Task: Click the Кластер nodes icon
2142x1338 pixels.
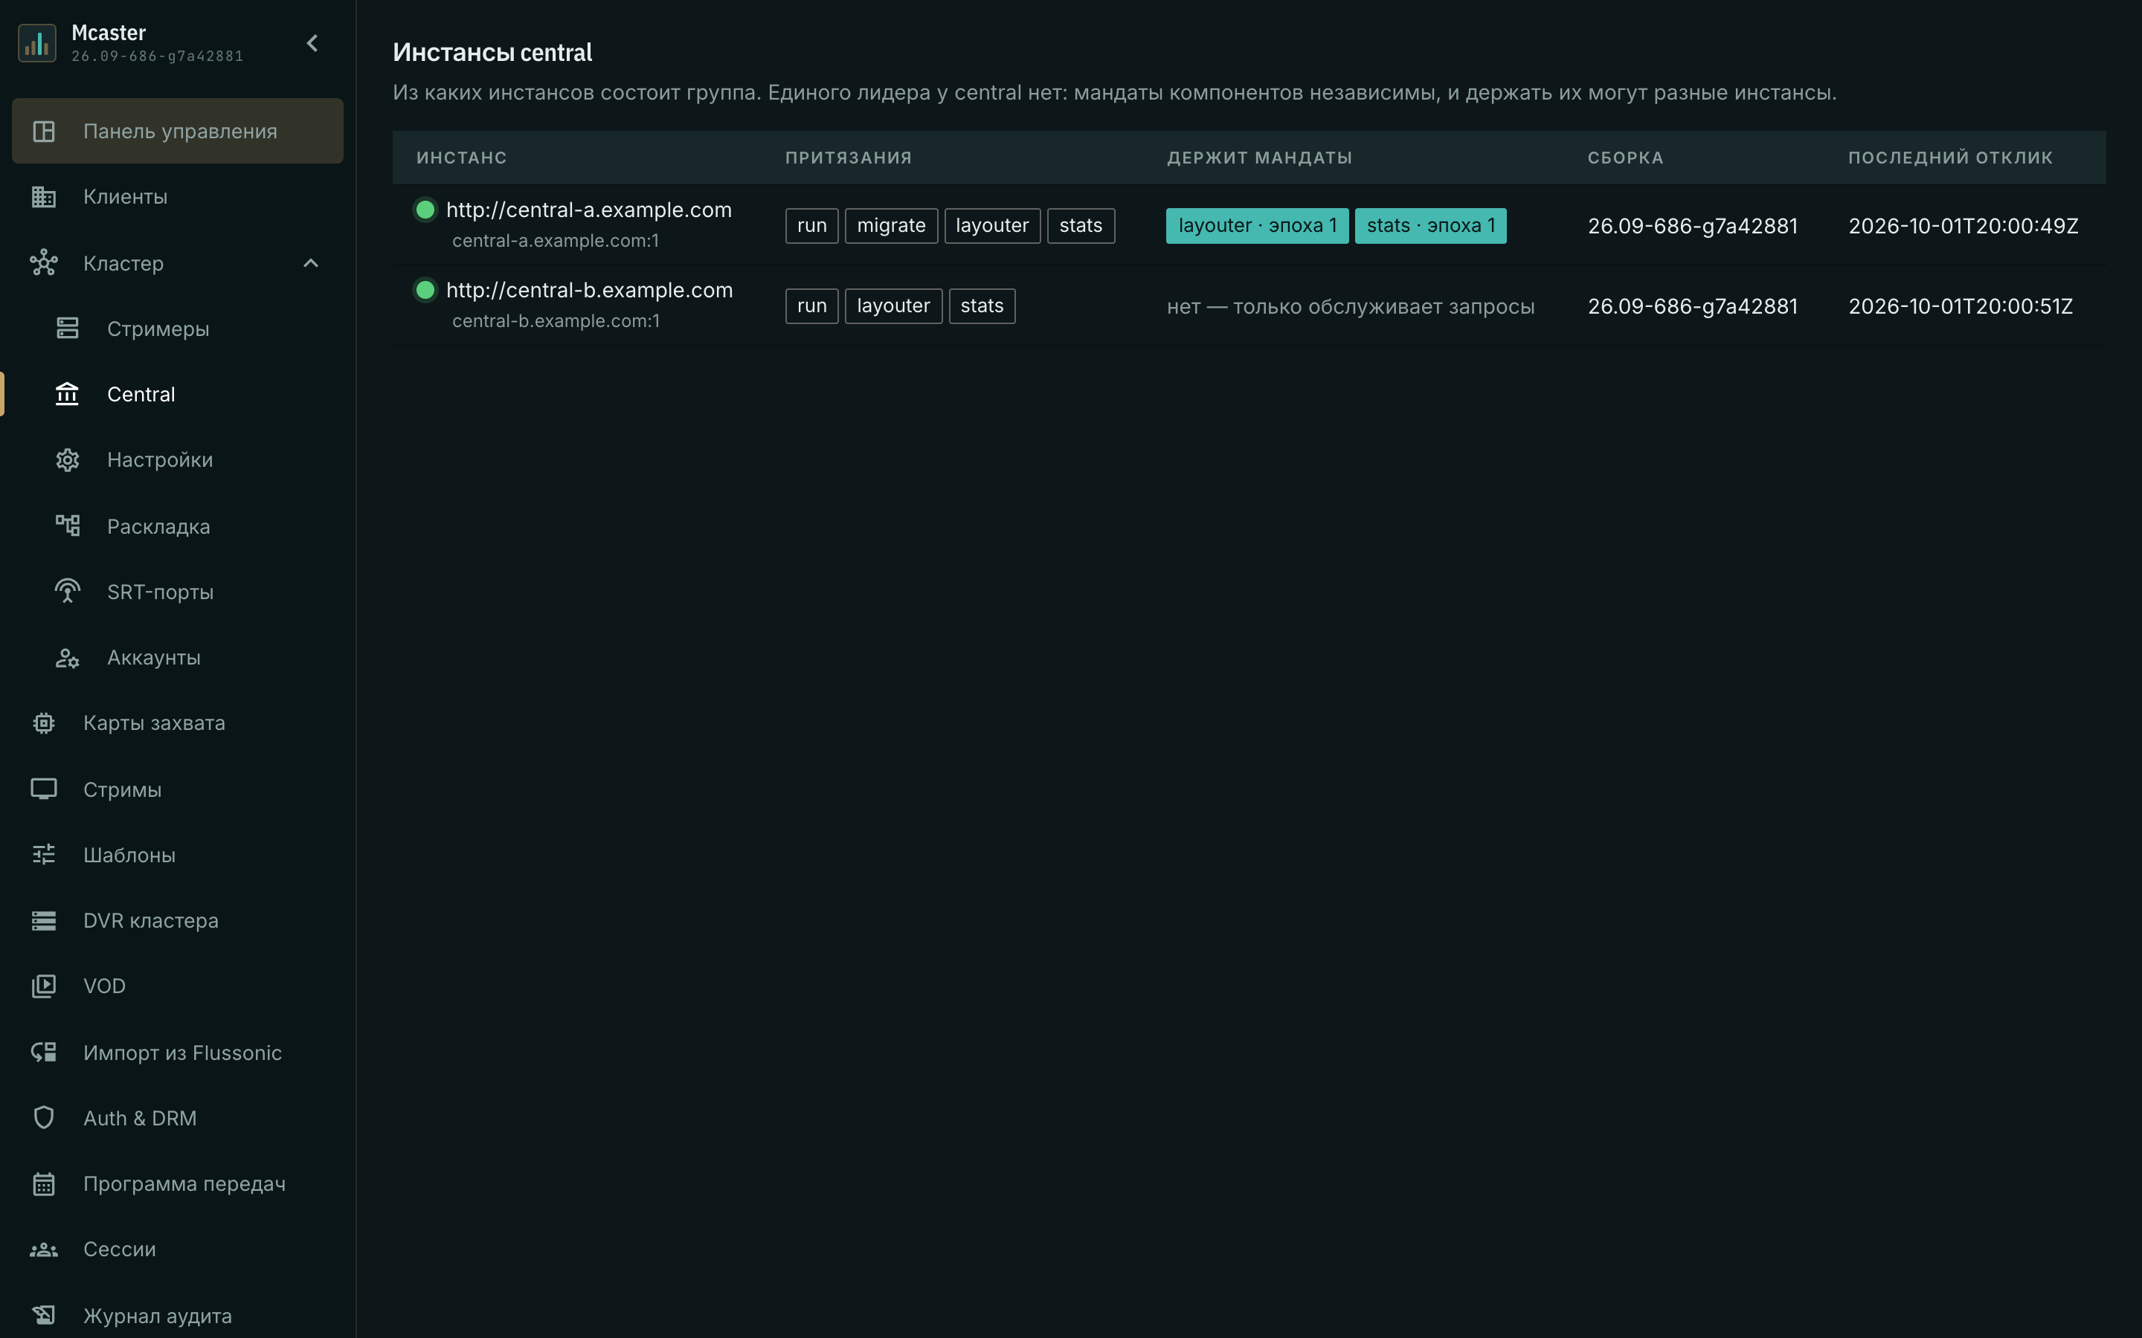Action: (x=43, y=263)
